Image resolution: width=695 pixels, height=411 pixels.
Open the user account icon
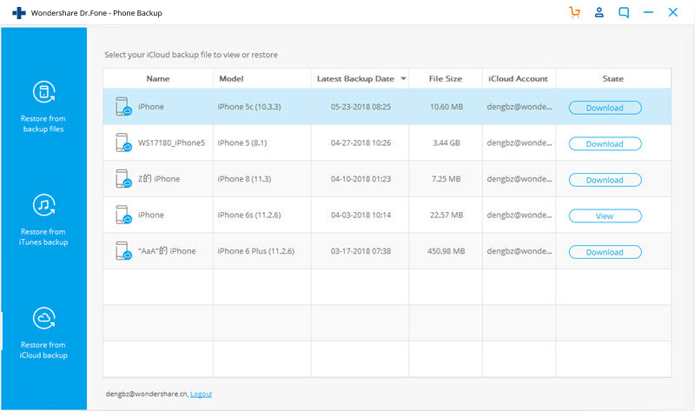coord(599,12)
